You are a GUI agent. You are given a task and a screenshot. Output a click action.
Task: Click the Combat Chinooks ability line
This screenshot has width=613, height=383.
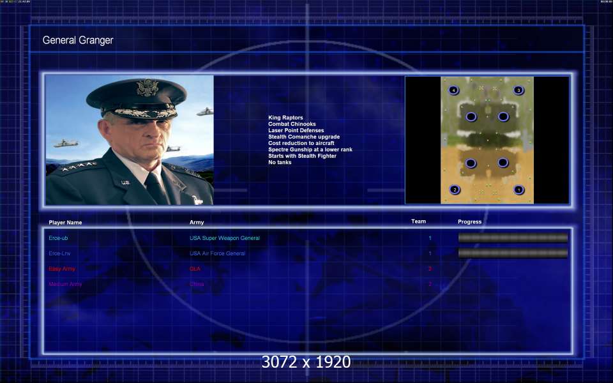(x=292, y=124)
